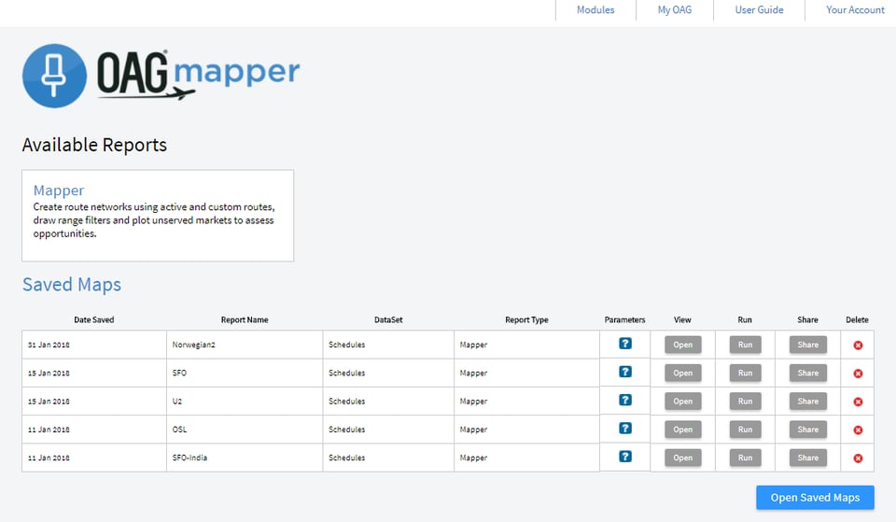Run the SFO-India report

tap(745, 458)
